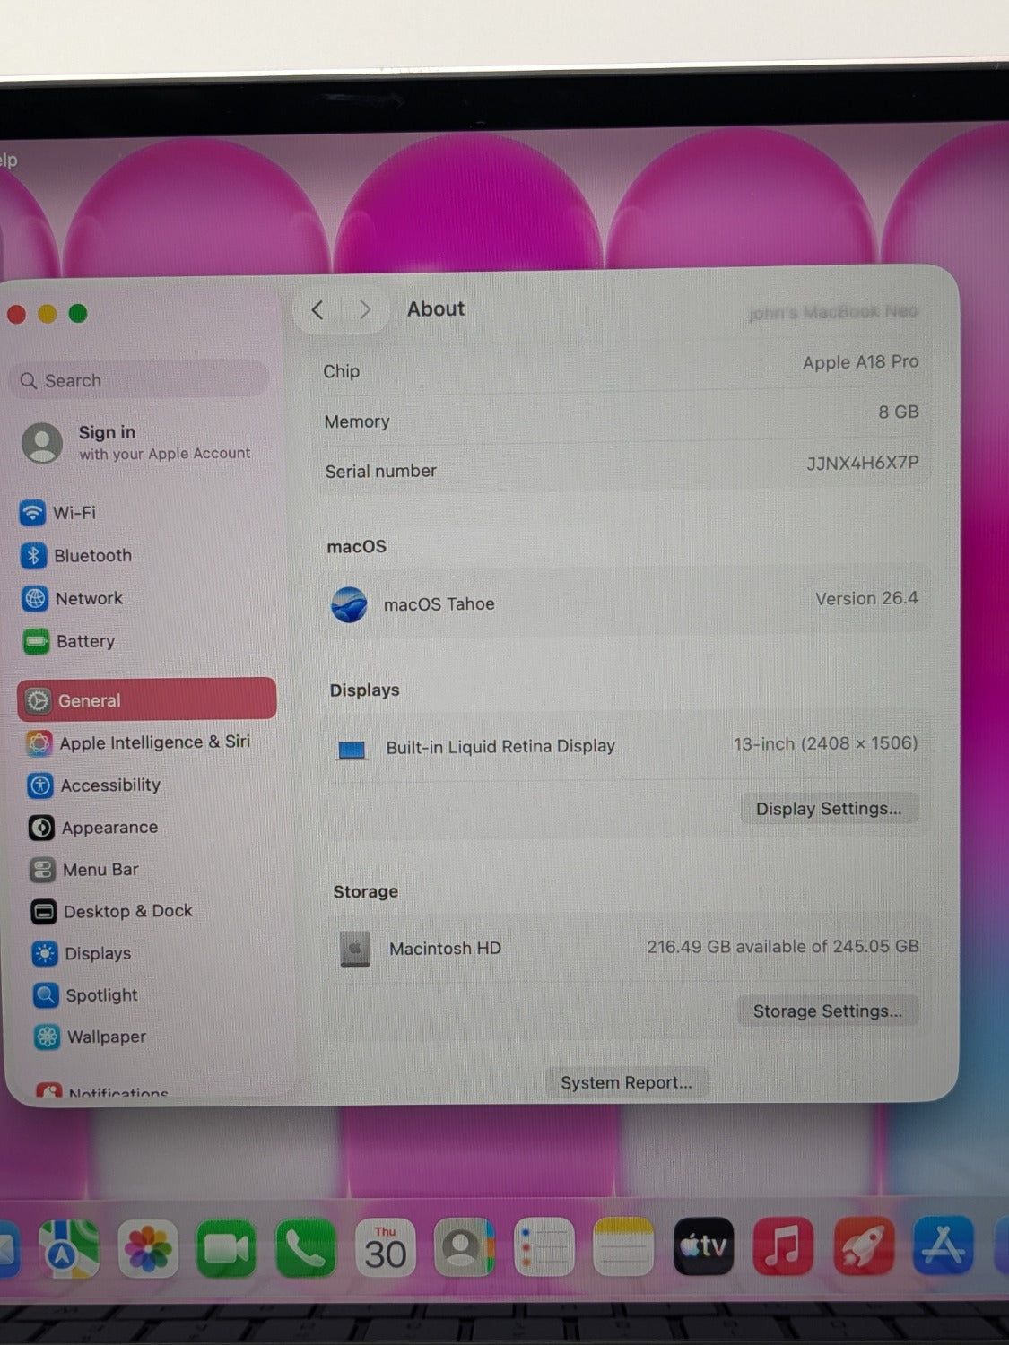The image size is (1009, 1345).
Task: Click the 13-inch (2408 × 1506) text
Action: click(825, 743)
